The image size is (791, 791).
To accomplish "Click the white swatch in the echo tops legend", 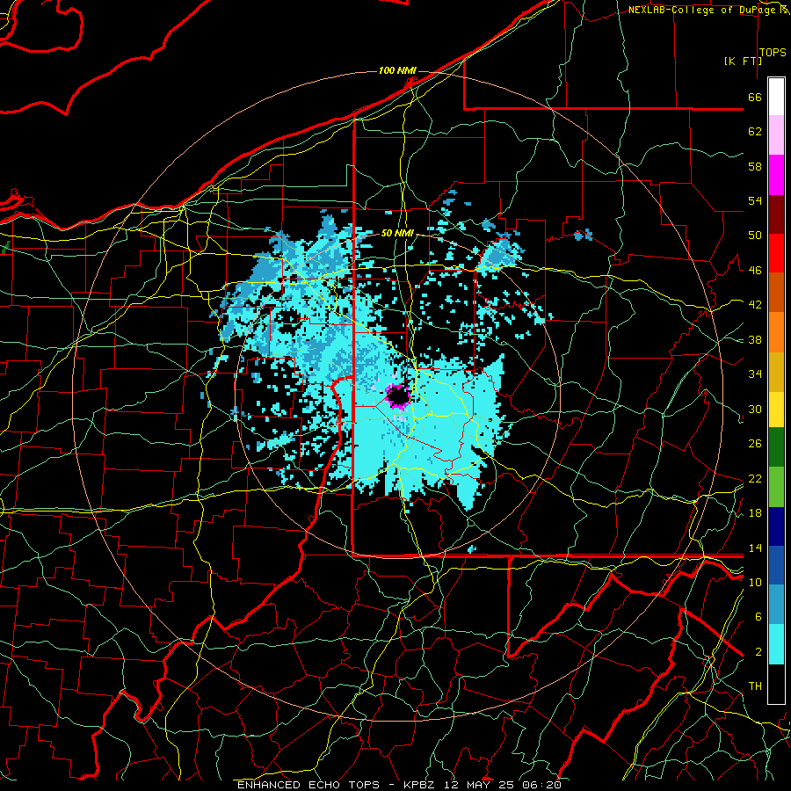I will click(776, 97).
